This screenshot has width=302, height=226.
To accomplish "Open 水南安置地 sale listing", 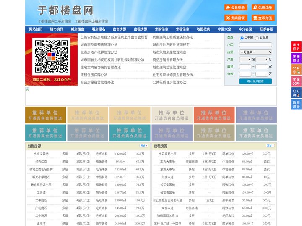I will point(41,154).
